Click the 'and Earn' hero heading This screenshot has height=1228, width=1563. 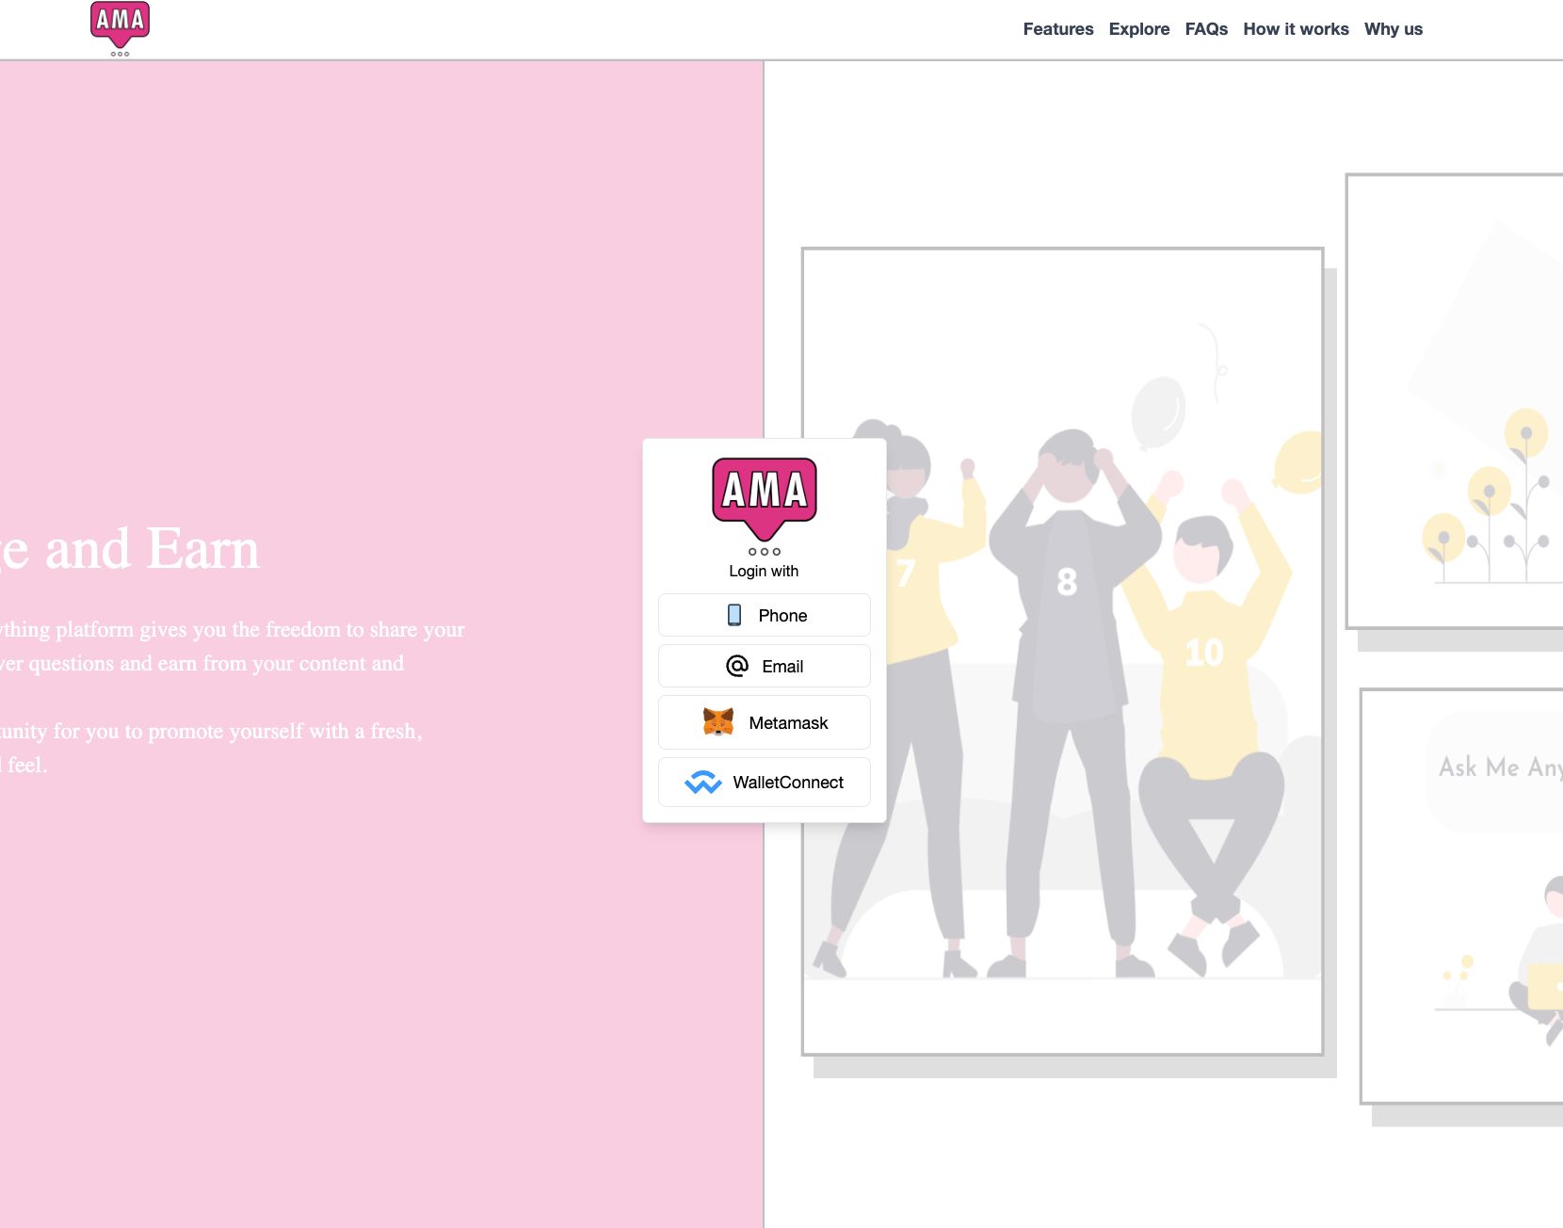[x=152, y=549]
